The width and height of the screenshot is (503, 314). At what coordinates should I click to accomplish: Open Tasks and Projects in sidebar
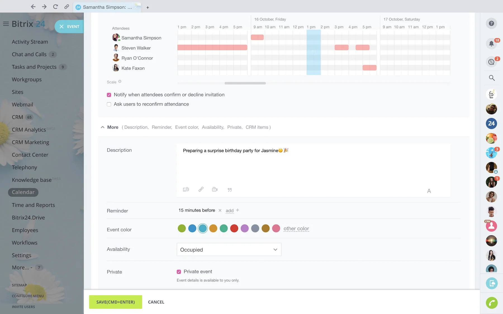[34, 67]
